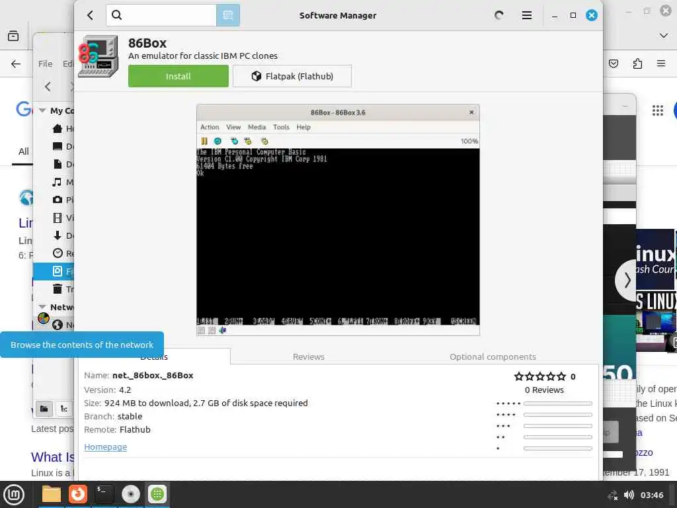Install 86Box

(179, 76)
